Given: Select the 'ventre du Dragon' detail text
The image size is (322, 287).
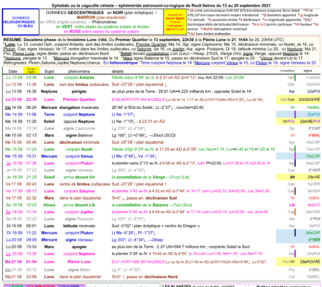Looking at the screenshot, I should pyautogui.click(x=180, y=226).
